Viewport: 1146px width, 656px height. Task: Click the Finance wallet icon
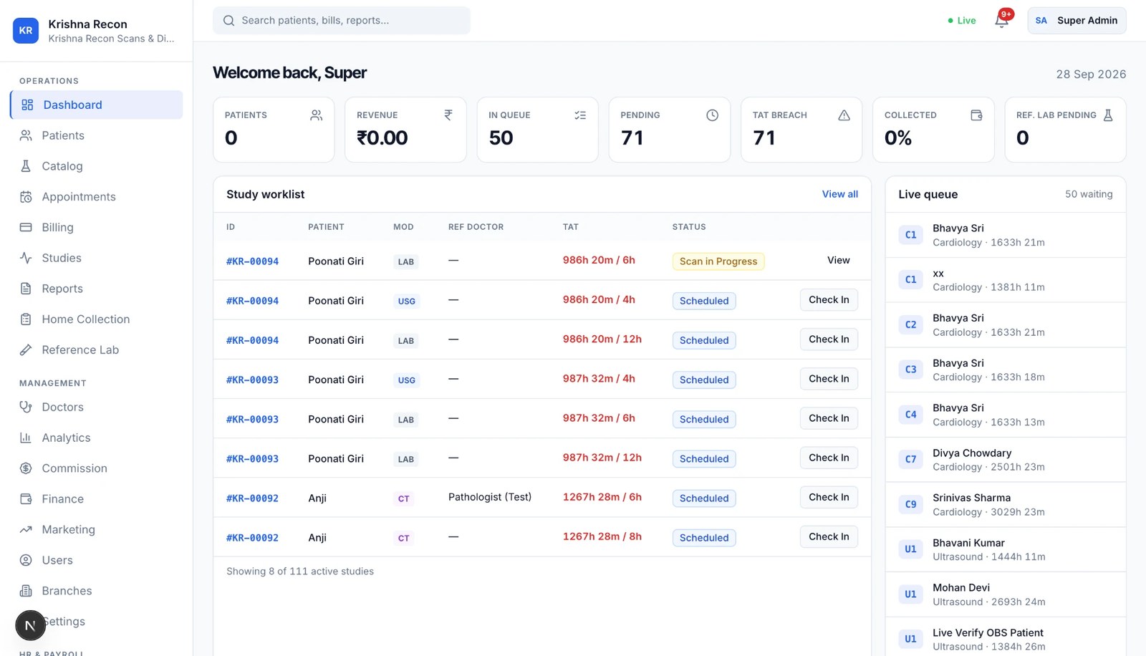point(26,499)
